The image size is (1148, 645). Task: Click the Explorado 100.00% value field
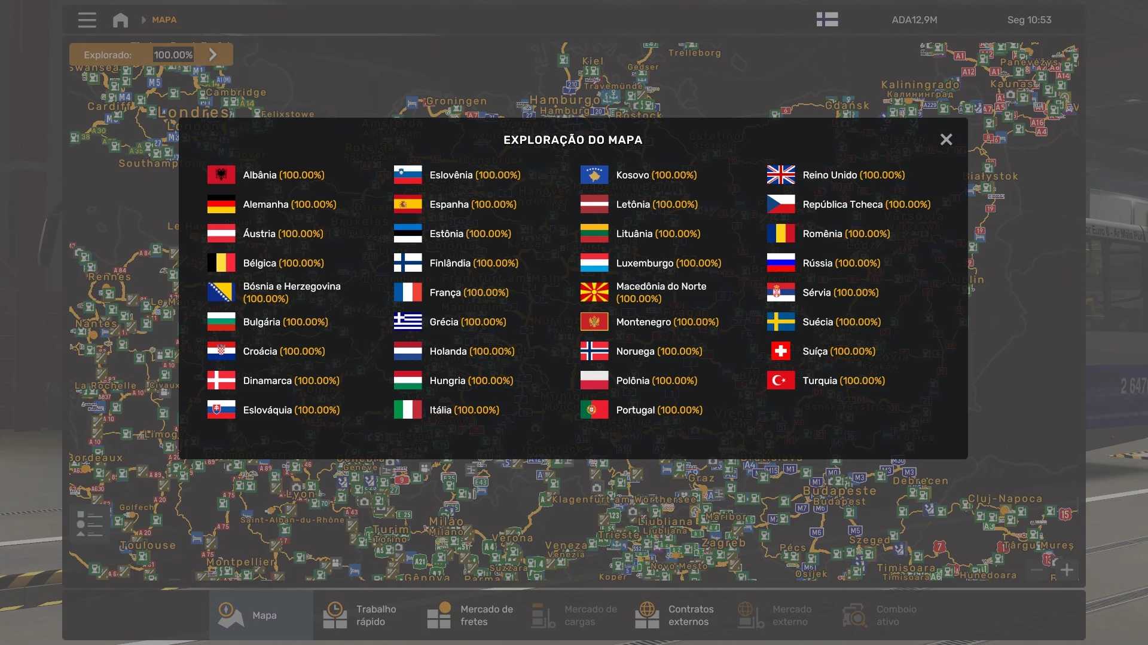[173, 54]
